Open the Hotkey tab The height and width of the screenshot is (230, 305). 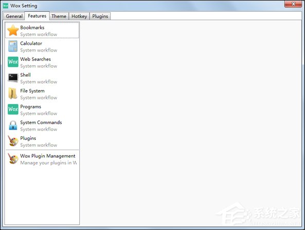click(x=79, y=16)
